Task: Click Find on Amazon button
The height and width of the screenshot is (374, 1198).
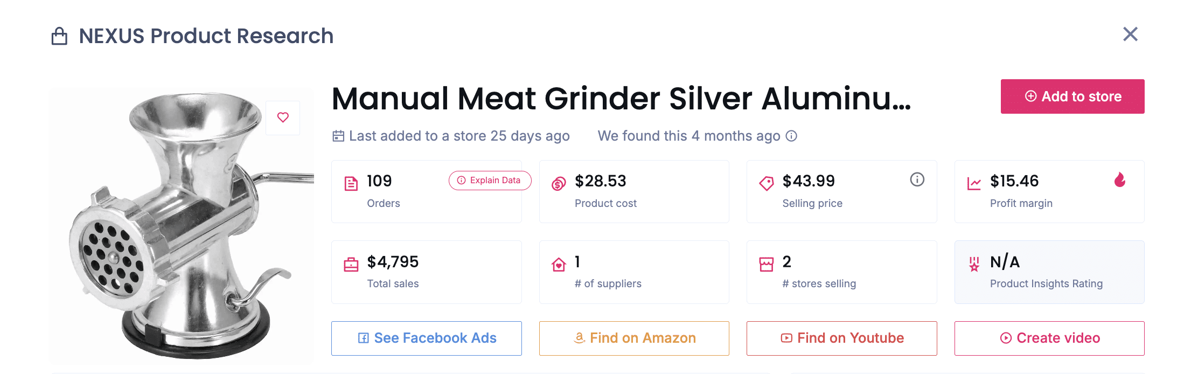Action: point(634,338)
